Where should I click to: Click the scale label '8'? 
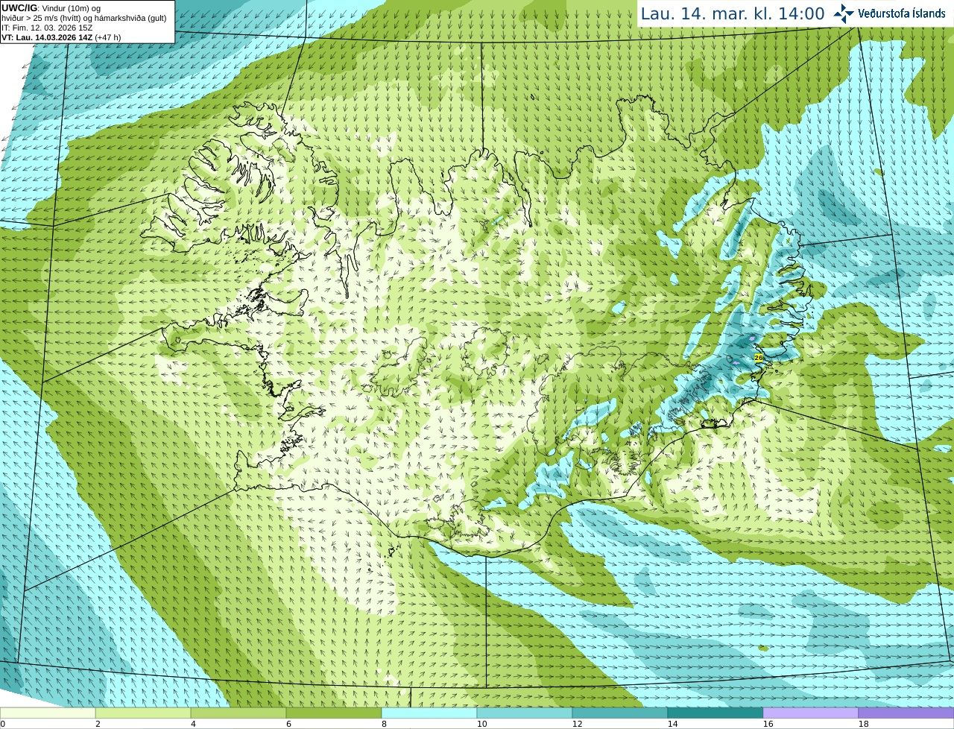point(384,724)
